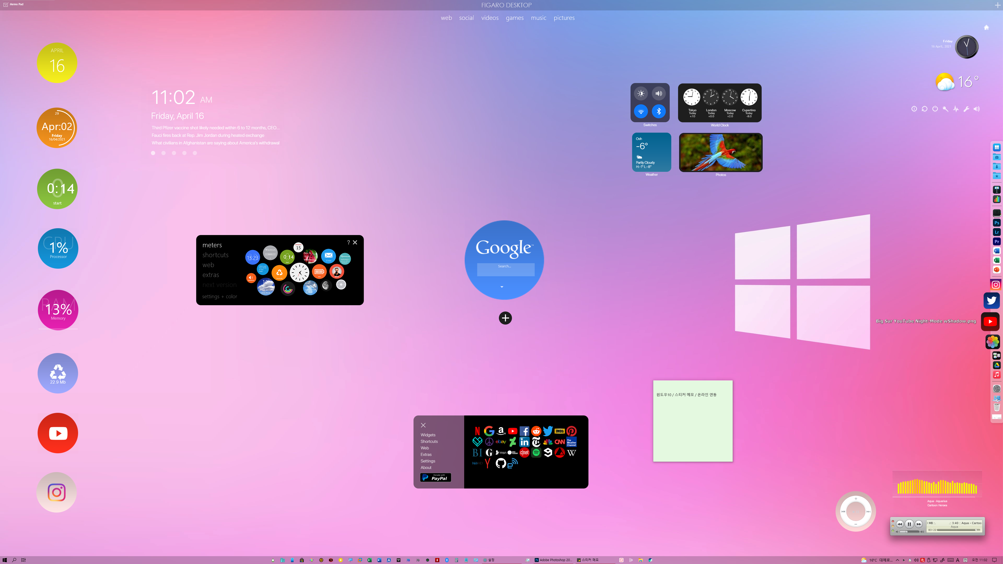Click the key lock icon in system row
1003x564 pixels.
pos(945,109)
